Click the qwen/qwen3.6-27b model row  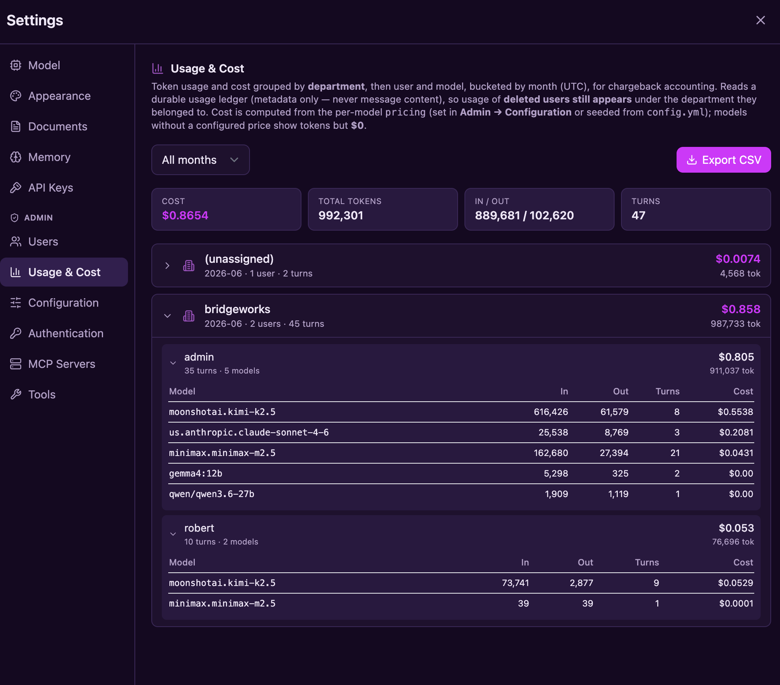pos(461,494)
